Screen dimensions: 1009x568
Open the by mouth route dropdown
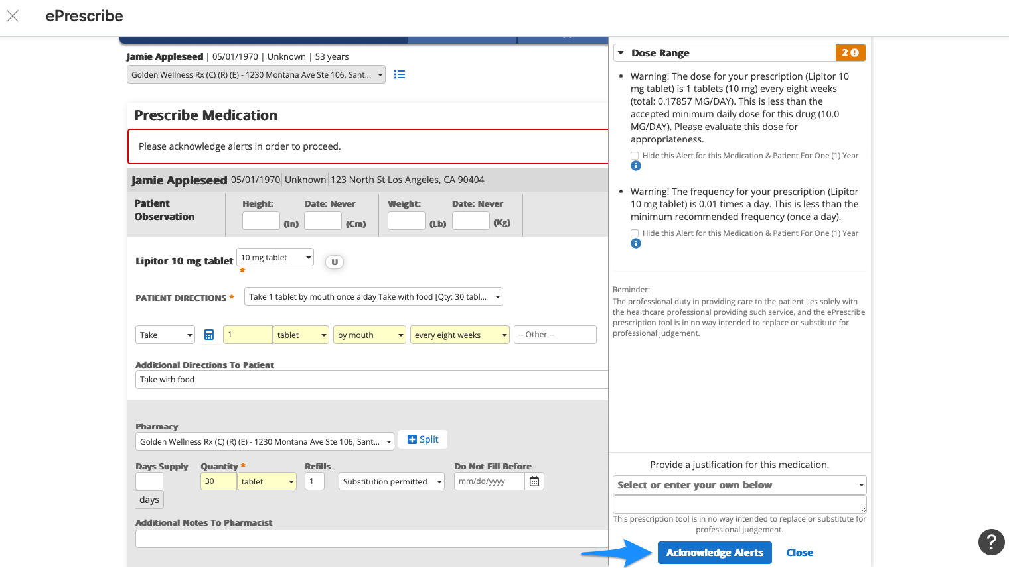coord(370,335)
